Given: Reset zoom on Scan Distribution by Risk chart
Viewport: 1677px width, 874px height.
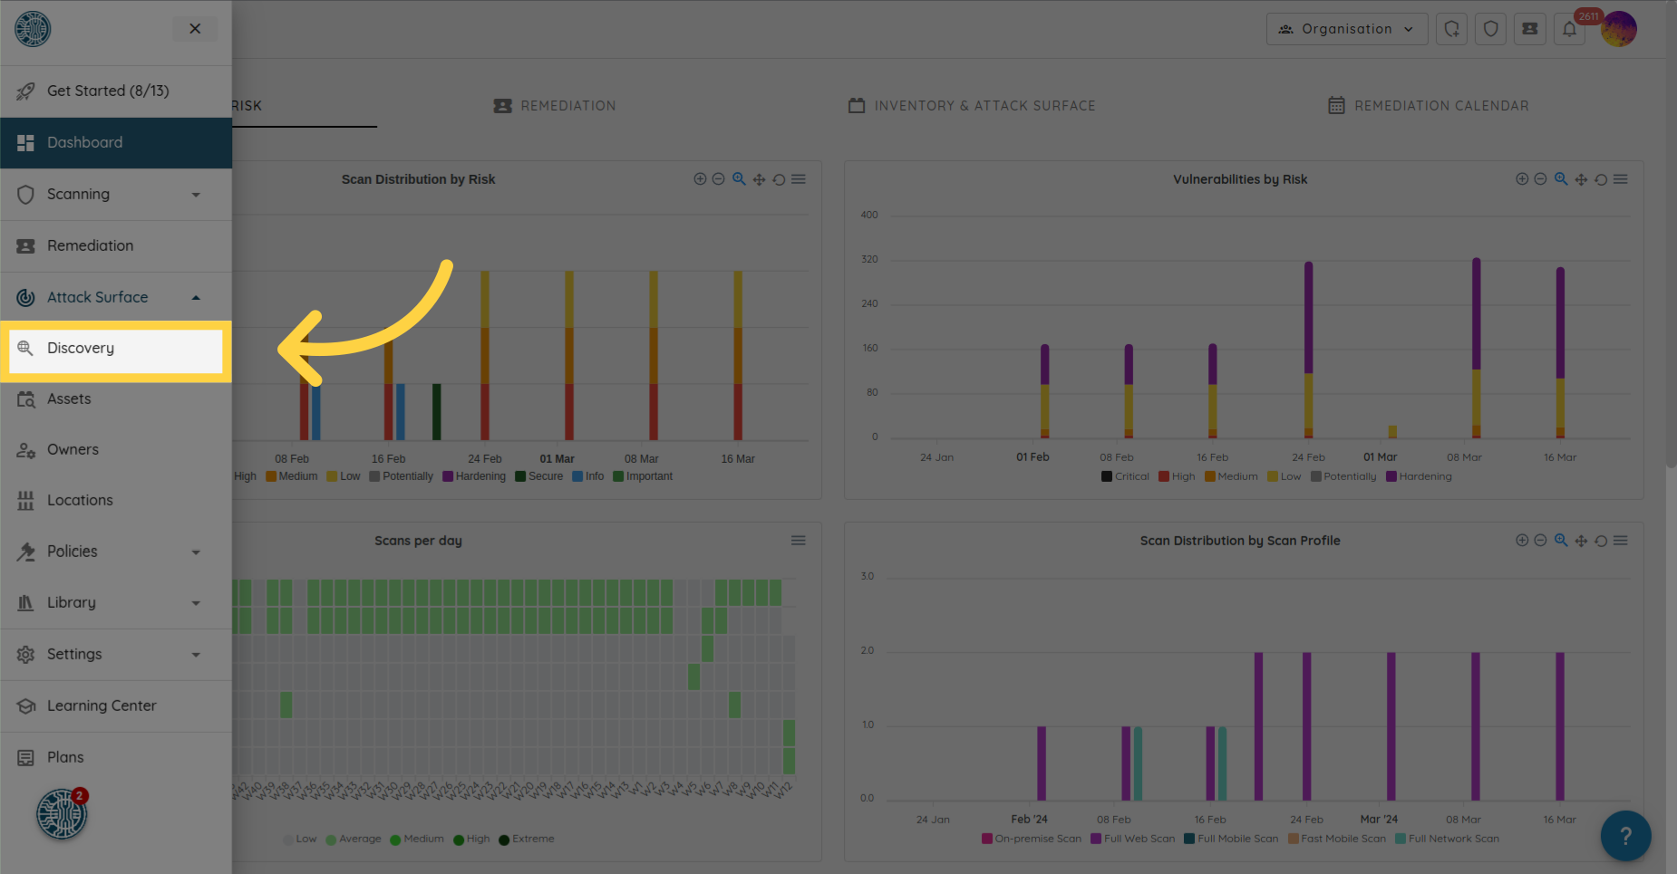Looking at the screenshot, I should [779, 179].
